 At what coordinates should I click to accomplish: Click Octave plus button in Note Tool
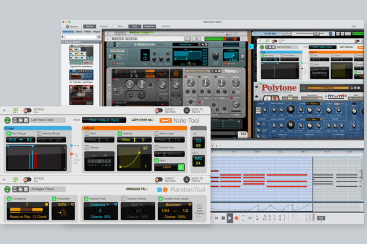[105, 155]
